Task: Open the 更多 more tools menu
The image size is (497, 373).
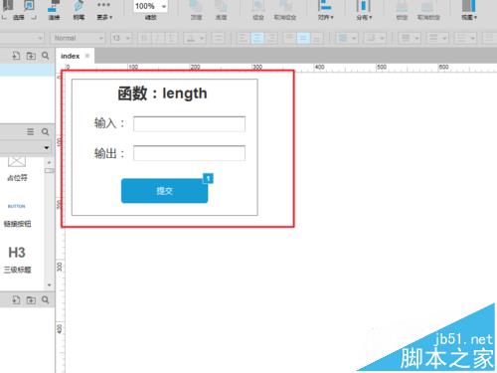Action: (104, 10)
